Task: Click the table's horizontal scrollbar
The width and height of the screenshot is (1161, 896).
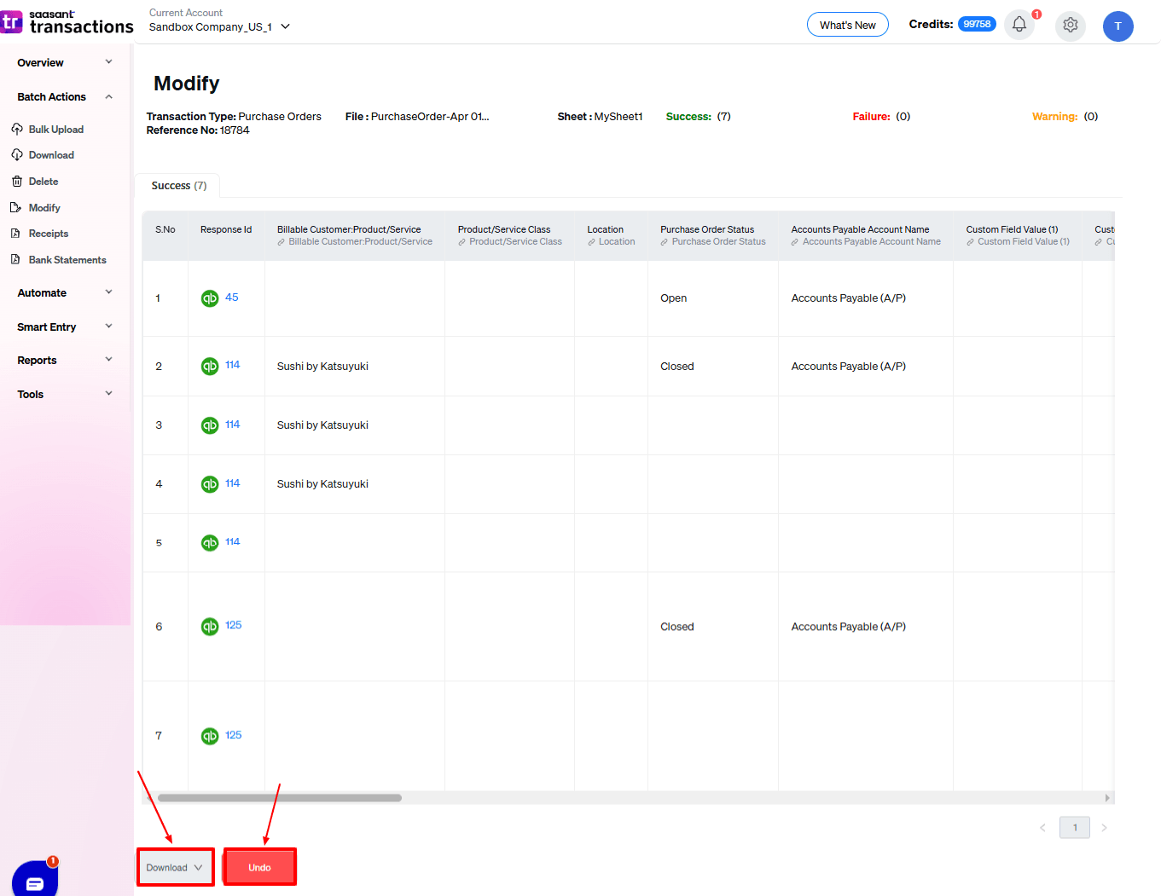Action: (280, 798)
